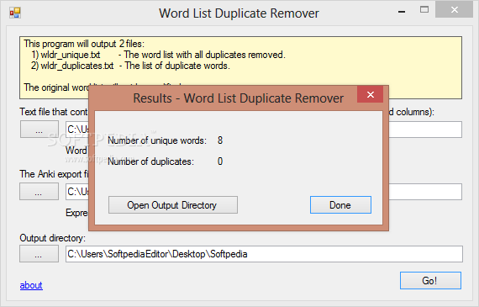Select the Number of unique words label

pos(157,140)
